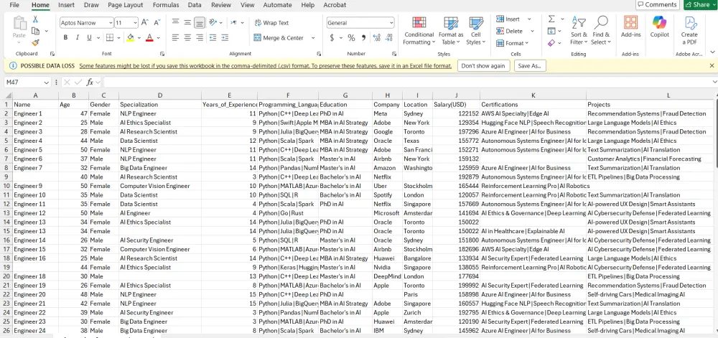This screenshot has width=718, height=338.
Task: Toggle bold formatting
Action: pos(65,37)
